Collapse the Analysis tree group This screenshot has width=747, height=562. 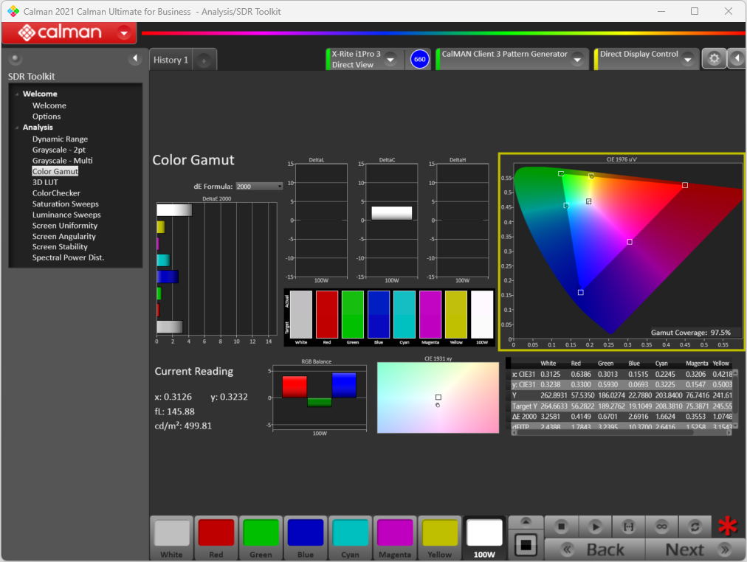coord(17,128)
